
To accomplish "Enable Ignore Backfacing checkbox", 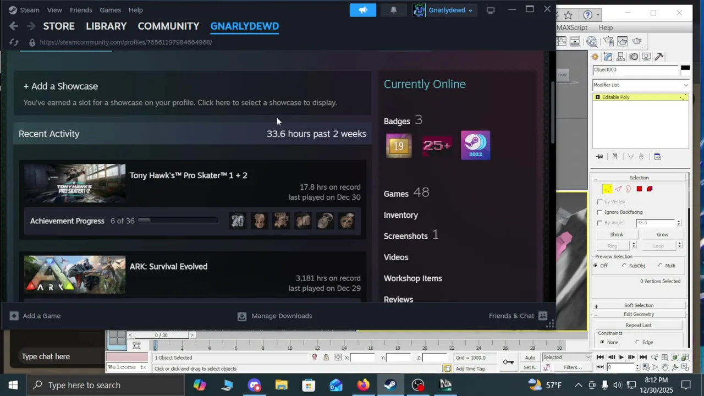I will (599, 212).
